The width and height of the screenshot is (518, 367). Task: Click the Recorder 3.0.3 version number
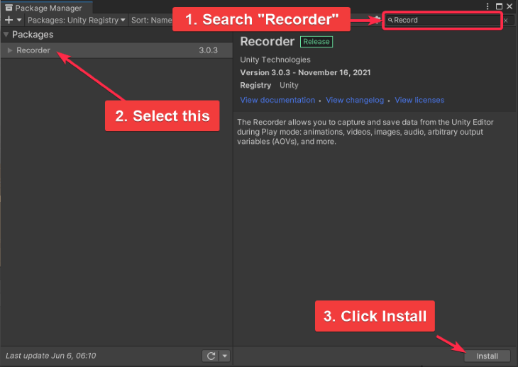coord(208,50)
